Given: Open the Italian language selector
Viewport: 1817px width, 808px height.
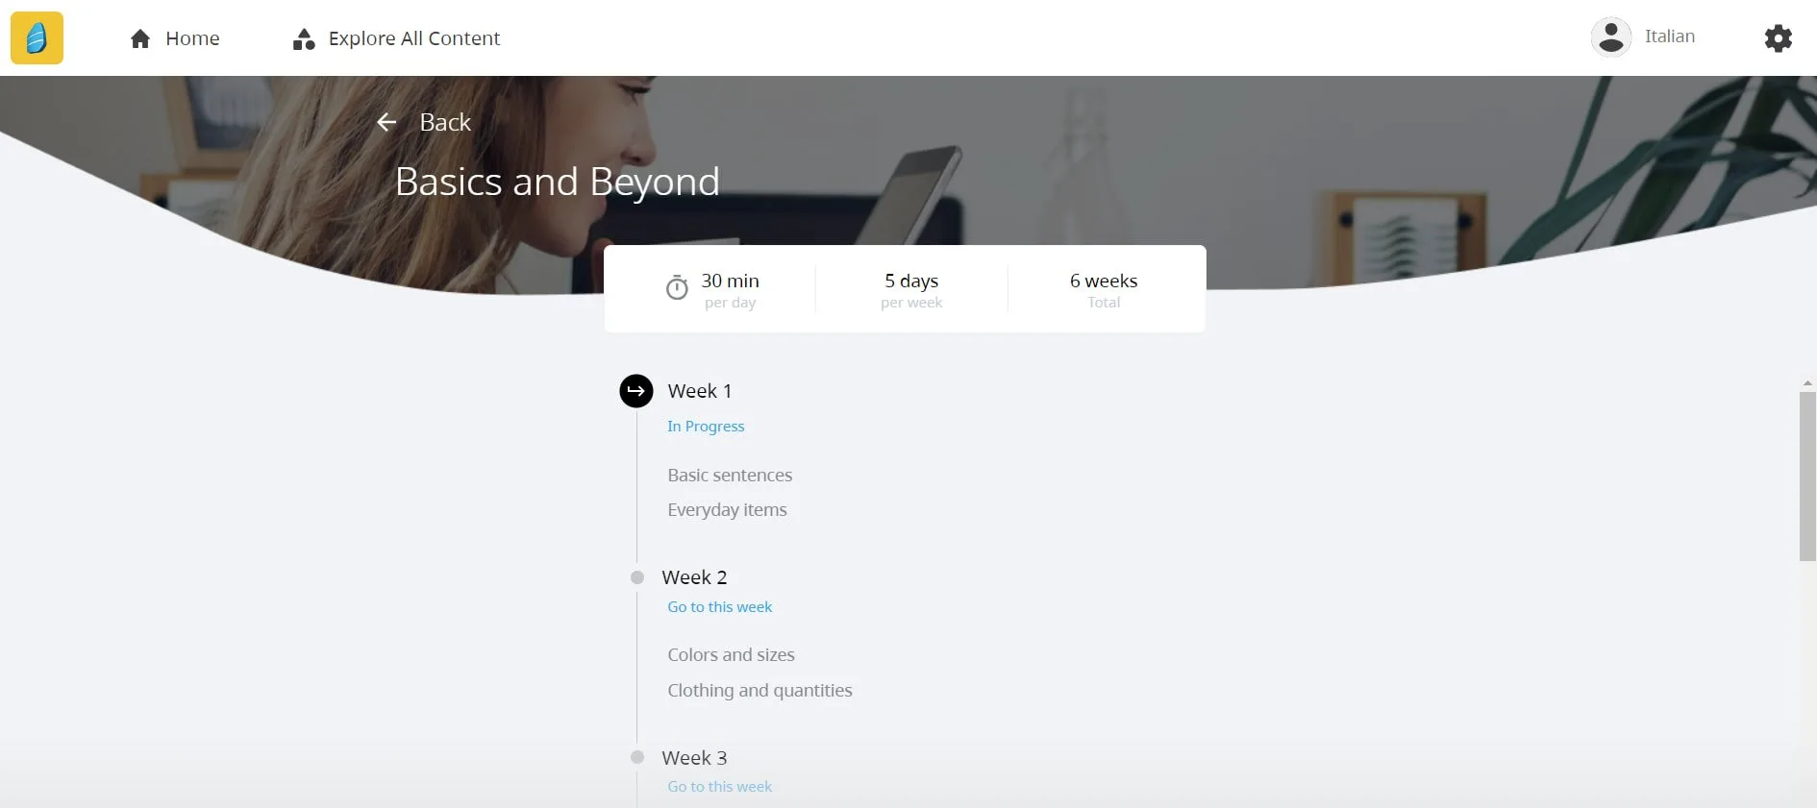Looking at the screenshot, I should [x=1670, y=37].
